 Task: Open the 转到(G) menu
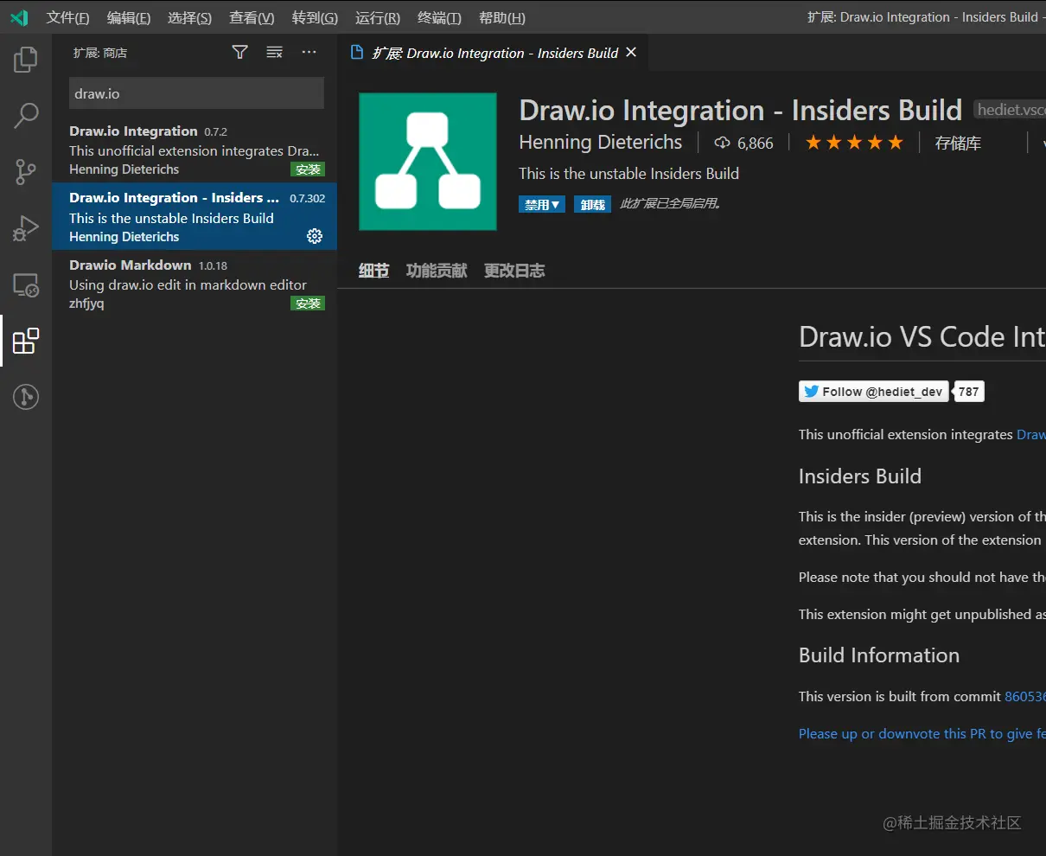point(315,17)
